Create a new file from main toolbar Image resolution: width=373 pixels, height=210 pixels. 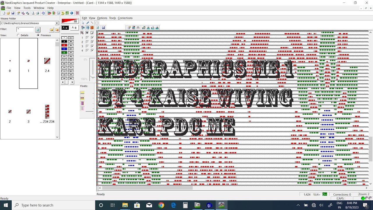[4, 13]
